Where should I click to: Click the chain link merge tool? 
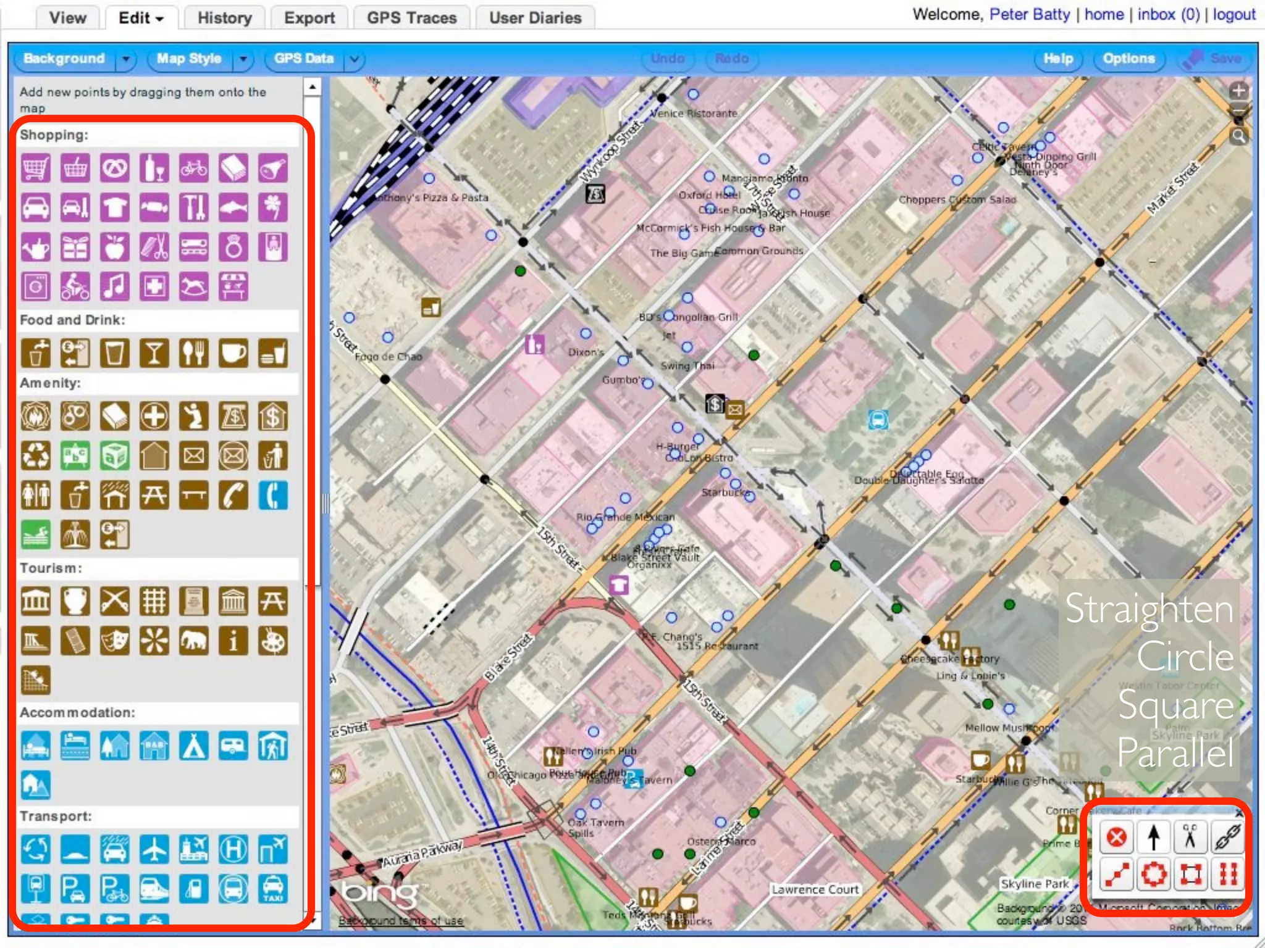tap(1227, 837)
